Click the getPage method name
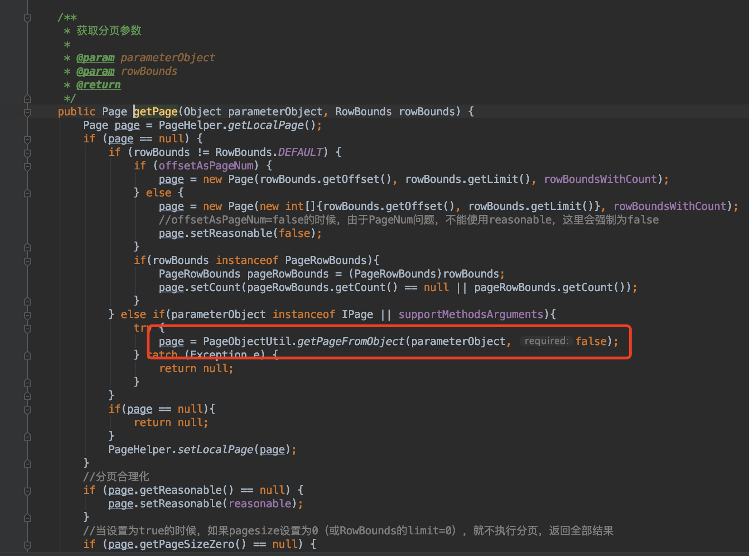Viewport: 749px width, 556px height. click(x=155, y=111)
